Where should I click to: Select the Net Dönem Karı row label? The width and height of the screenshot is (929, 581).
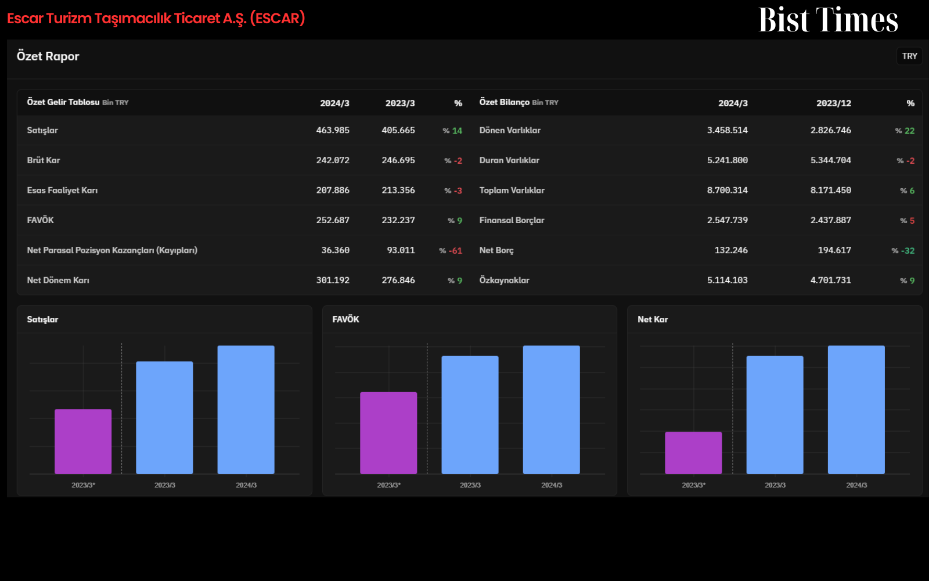point(58,280)
